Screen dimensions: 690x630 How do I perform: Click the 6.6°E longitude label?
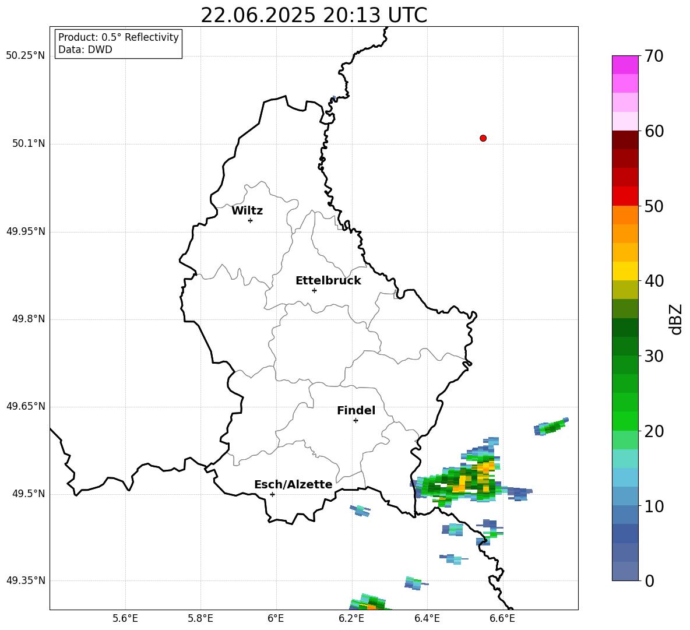[x=502, y=618]
